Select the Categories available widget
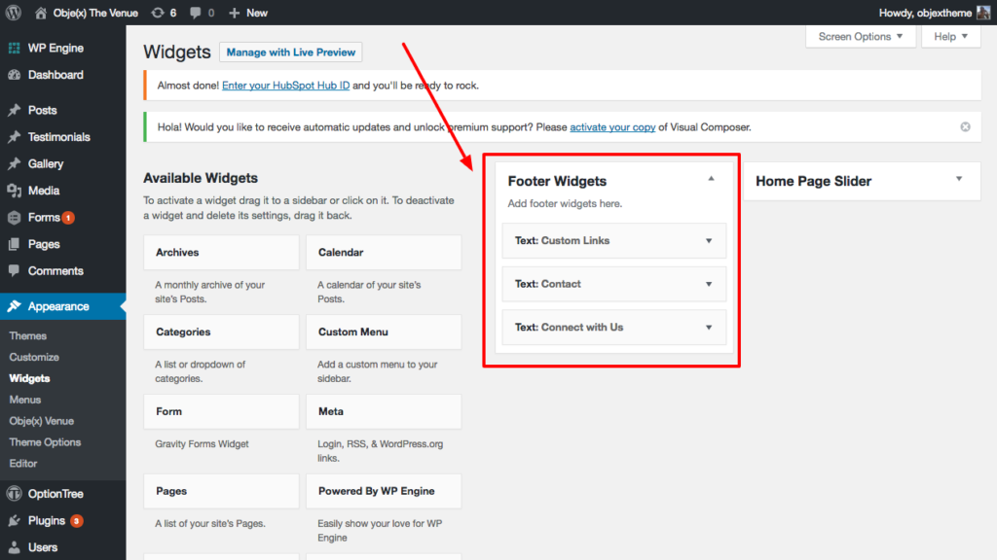The image size is (997, 560). point(221,332)
